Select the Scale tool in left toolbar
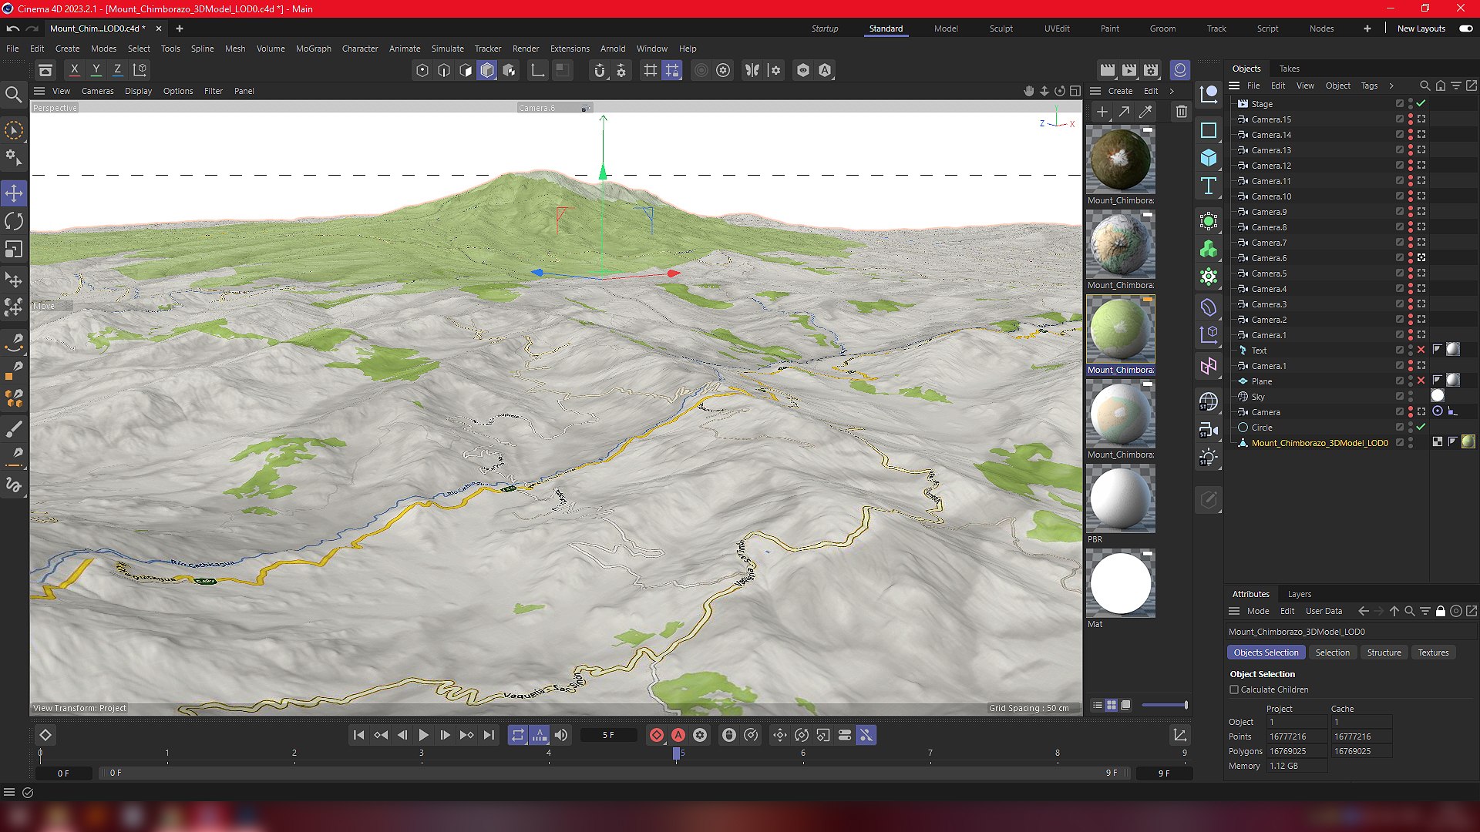 [x=14, y=250]
